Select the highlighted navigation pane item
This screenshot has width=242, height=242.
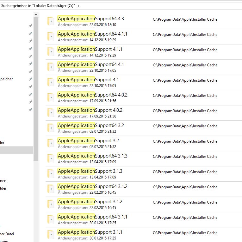tap(16, 150)
